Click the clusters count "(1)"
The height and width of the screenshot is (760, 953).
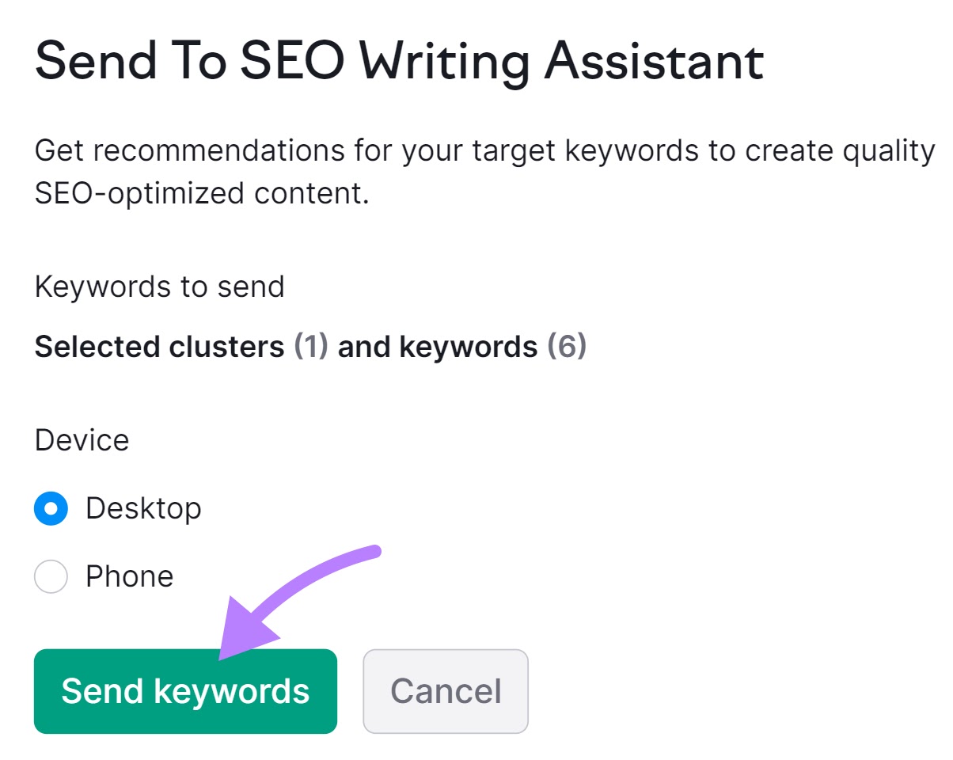pyautogui.click(x=311, y=347)
